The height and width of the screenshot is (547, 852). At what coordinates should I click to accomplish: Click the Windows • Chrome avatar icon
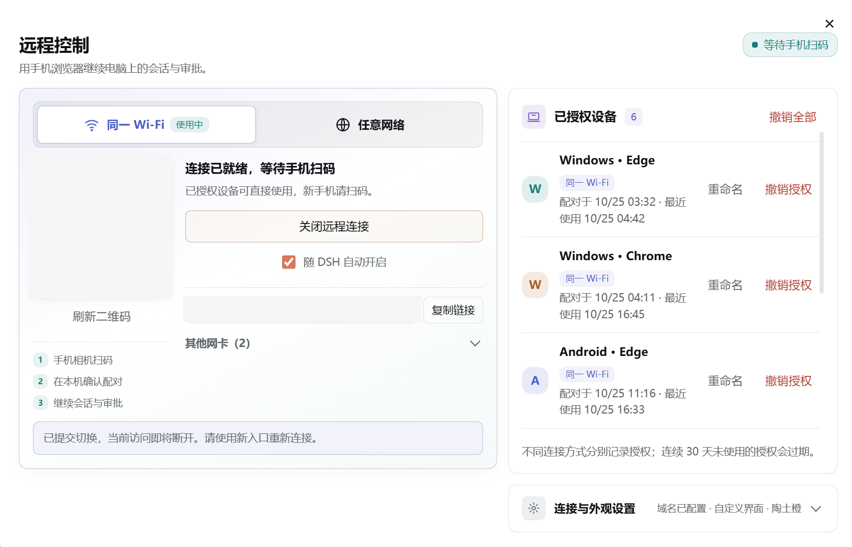[535, 285]
